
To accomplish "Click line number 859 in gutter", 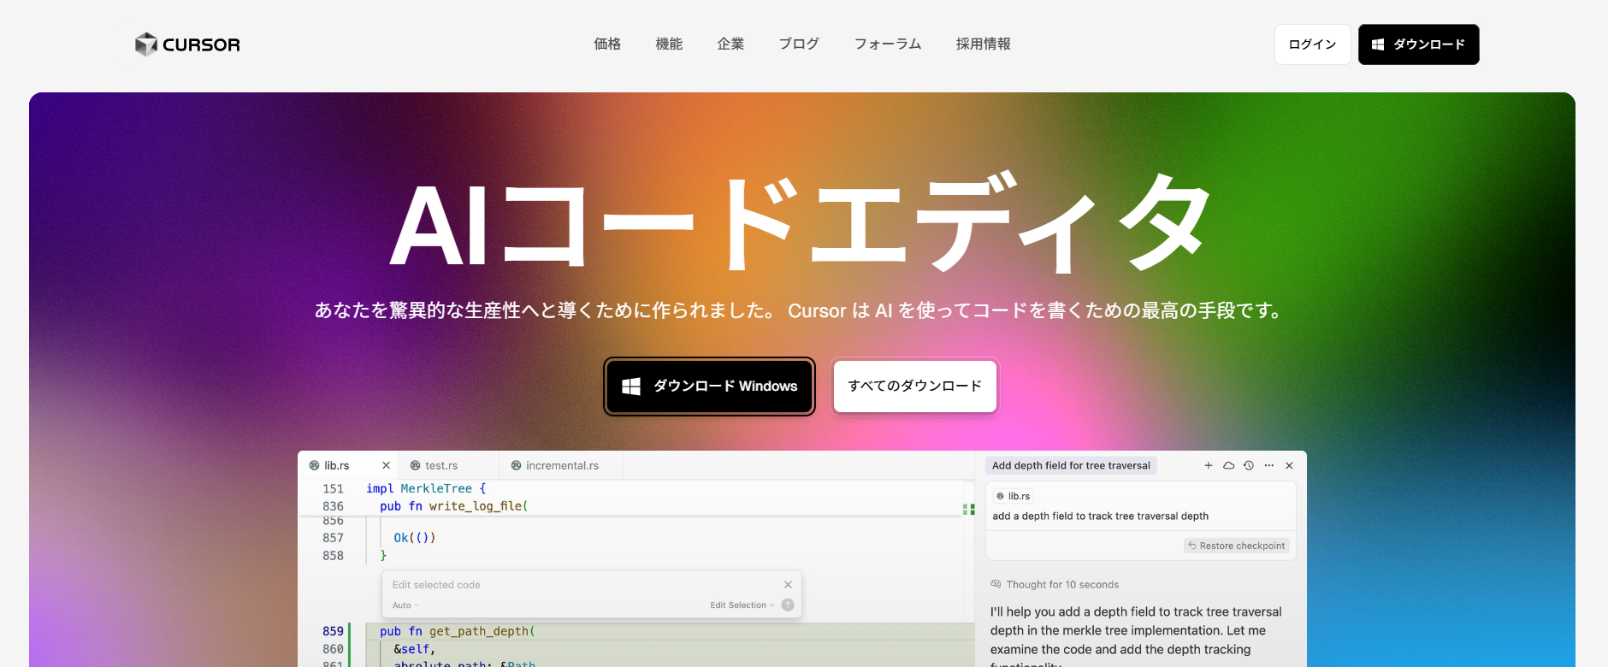I will (333, 631).
